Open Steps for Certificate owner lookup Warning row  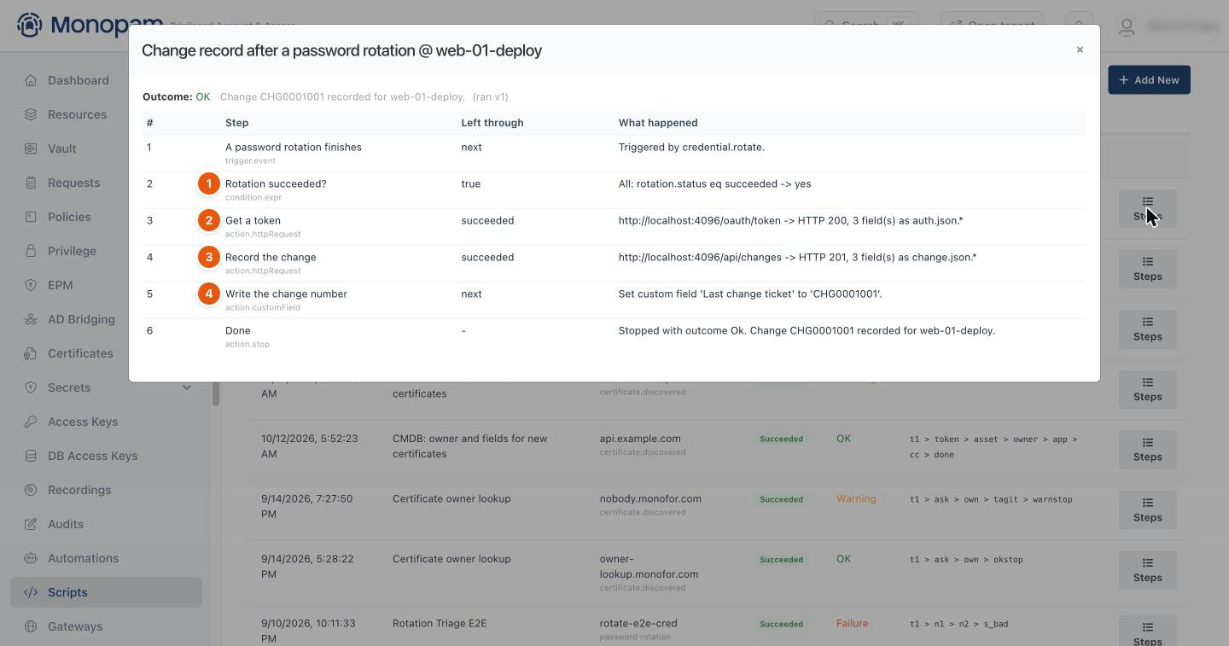pyautogui.click(x=1147, y=509)
